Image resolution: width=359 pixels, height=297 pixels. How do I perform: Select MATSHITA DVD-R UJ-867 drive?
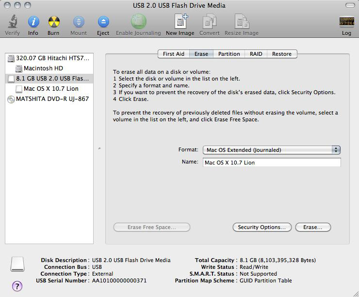[49, 99]
